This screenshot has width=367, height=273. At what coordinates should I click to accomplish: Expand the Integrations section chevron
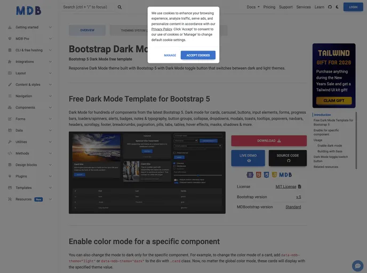point(50,61)
